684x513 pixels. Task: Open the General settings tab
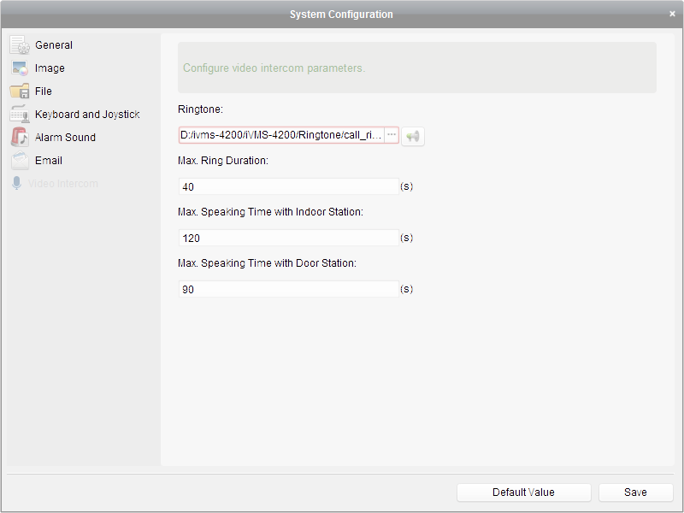[54, 45]
